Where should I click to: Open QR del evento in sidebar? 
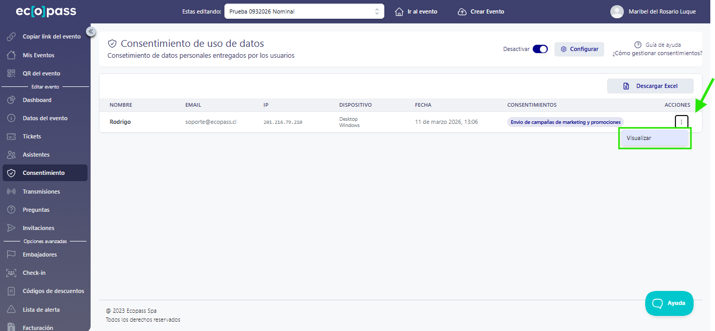click(42, 73)
